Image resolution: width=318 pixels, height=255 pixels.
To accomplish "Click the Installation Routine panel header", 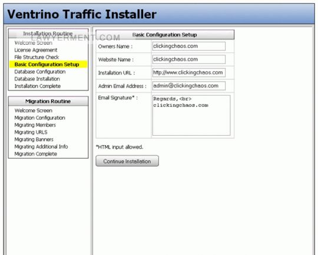I will point(48,33).
